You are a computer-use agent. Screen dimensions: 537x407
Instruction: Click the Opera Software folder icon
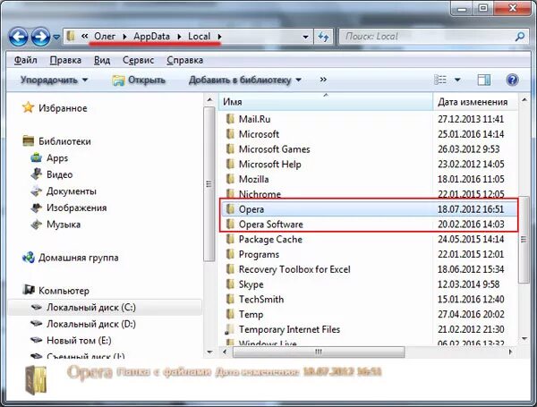230,225
